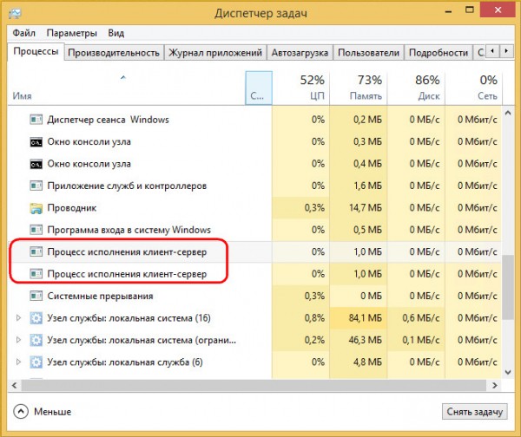The width and height of the screenshot is (521, 437).
Task: Open the Автозагрузка tab
Action: click(x=300, y=53)
